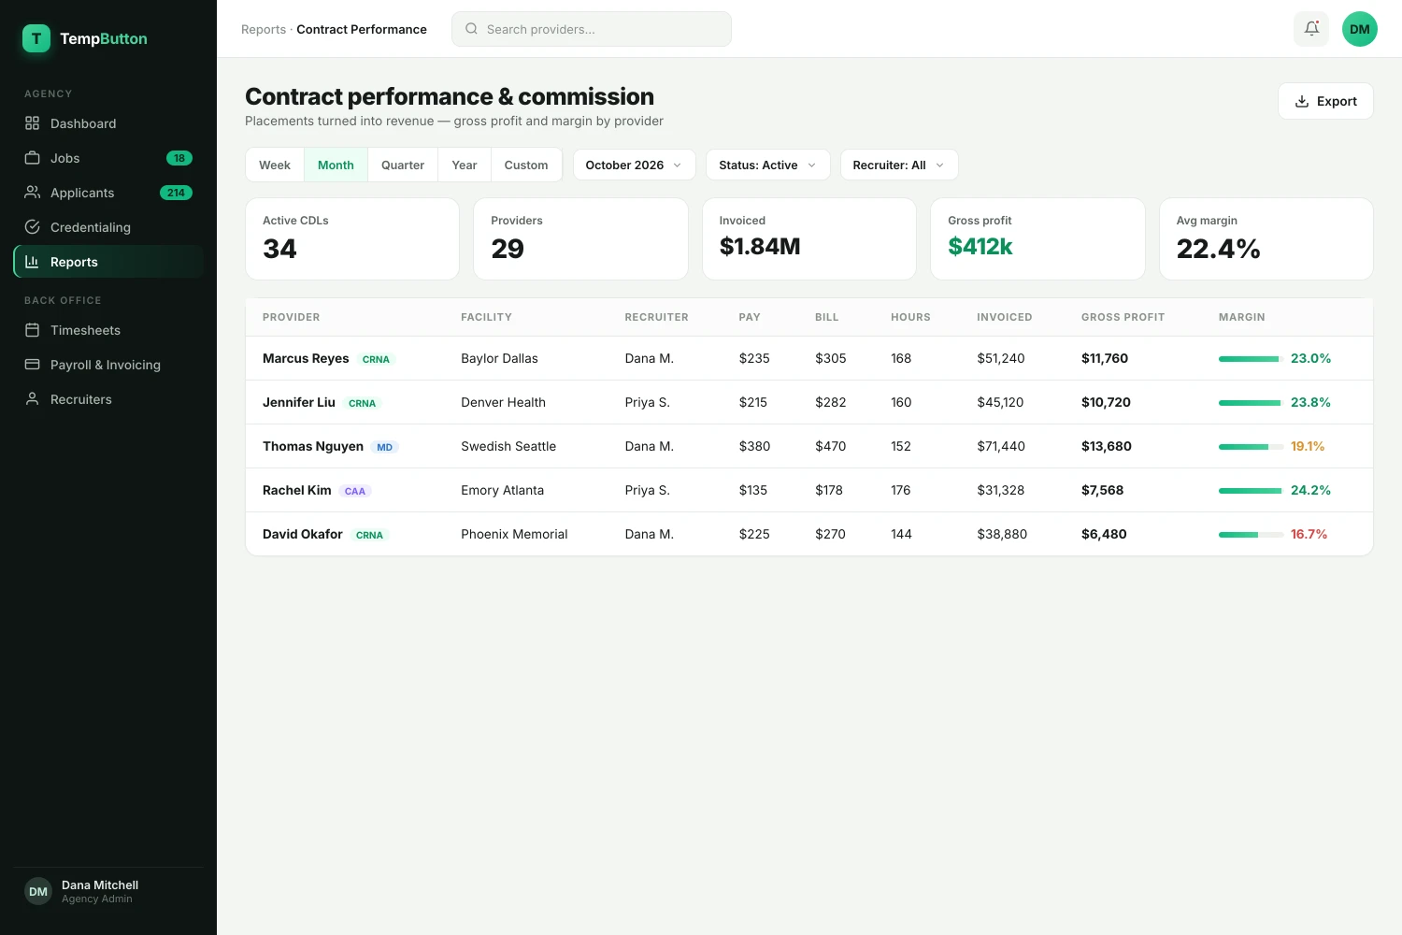
Task: Click Thomas Nguyen's MD badge
Action: (385, 447)
